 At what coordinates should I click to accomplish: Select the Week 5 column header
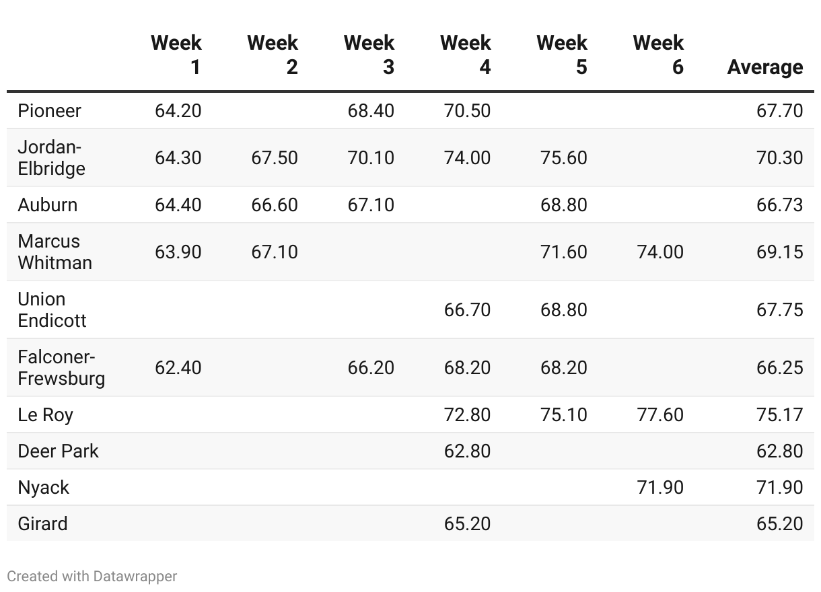562,54
